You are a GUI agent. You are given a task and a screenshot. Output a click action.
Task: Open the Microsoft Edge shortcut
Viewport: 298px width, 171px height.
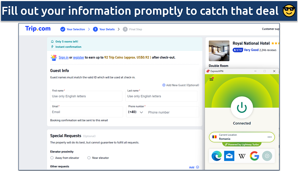pyautogui.click(x=216, y=156)
